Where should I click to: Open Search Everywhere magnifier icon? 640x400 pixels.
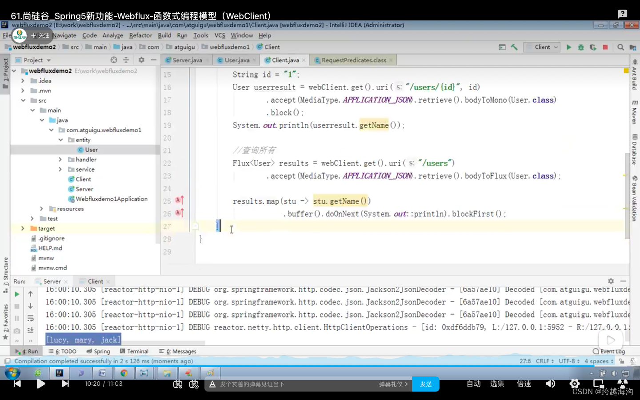(x=620, y=47)
